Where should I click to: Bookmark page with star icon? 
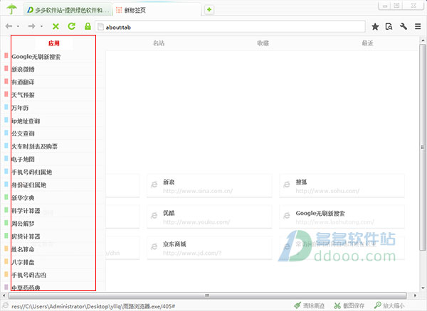pos(375,26)
